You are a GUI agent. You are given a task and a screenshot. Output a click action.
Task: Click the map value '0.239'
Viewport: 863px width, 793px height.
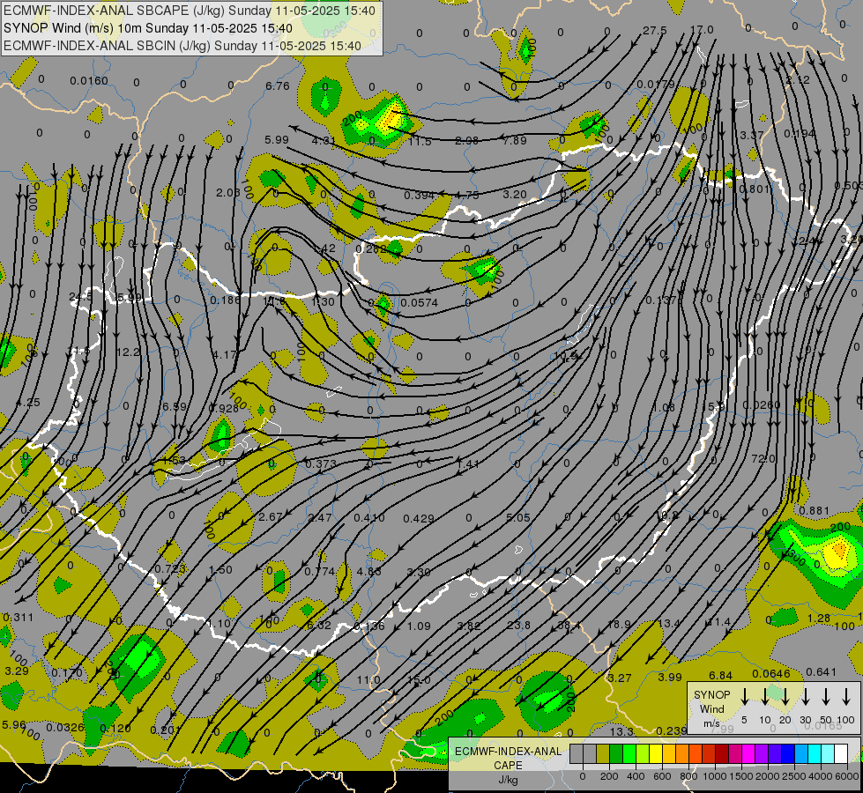click(x=672, y=730)
